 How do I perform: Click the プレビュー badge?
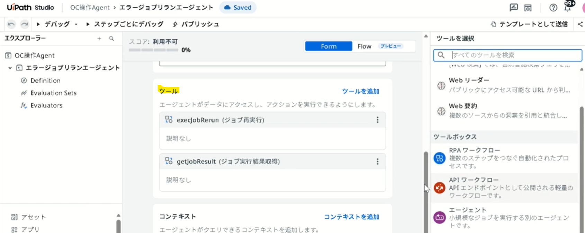tap(390, 46)
